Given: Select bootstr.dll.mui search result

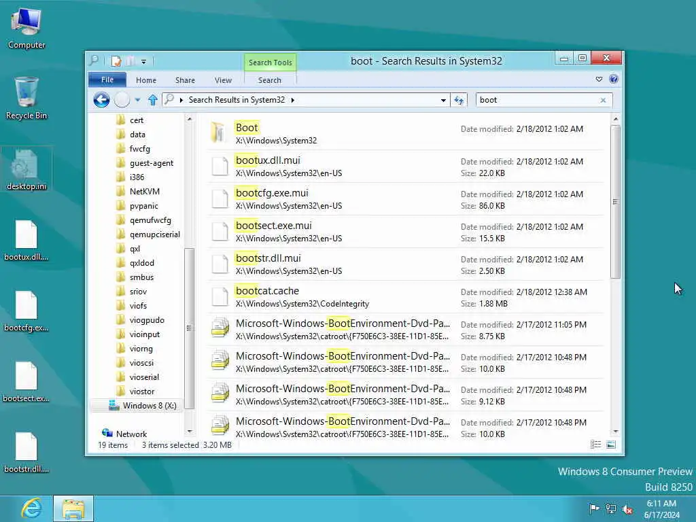Looking at the screenshot, I should (x=406, y=264).
